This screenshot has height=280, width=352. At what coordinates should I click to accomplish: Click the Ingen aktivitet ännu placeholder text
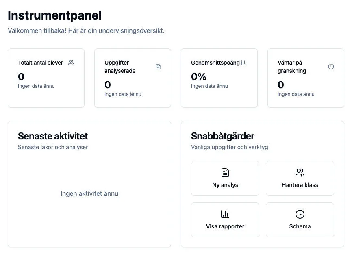(x=89, y=194)
